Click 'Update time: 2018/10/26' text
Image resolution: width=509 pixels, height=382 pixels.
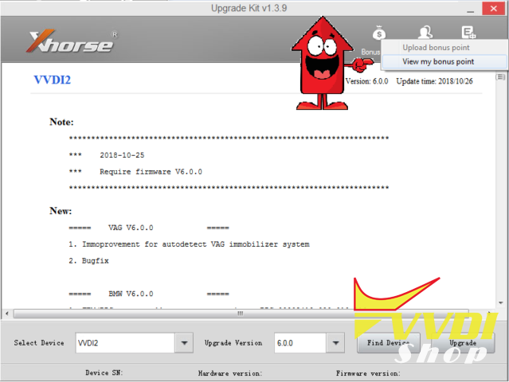click(x=434, y=81)
